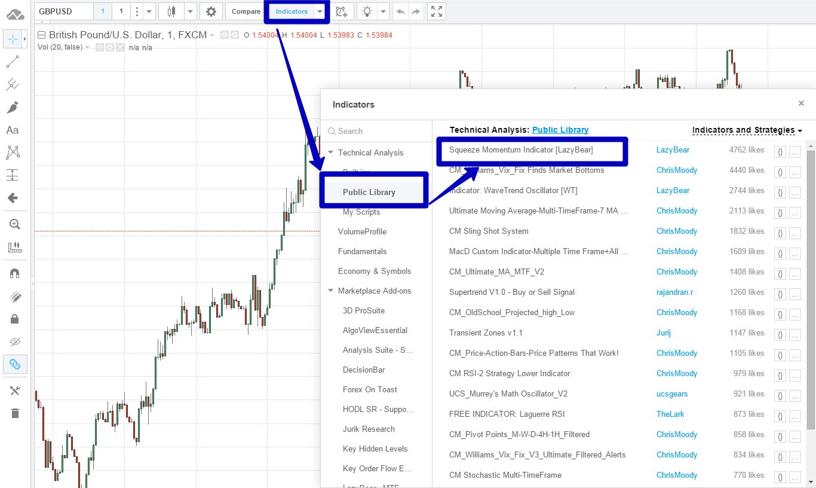Toggle stay in drawing mode pencil
This screenshot has height=488, width=816.
click(15, 296)
